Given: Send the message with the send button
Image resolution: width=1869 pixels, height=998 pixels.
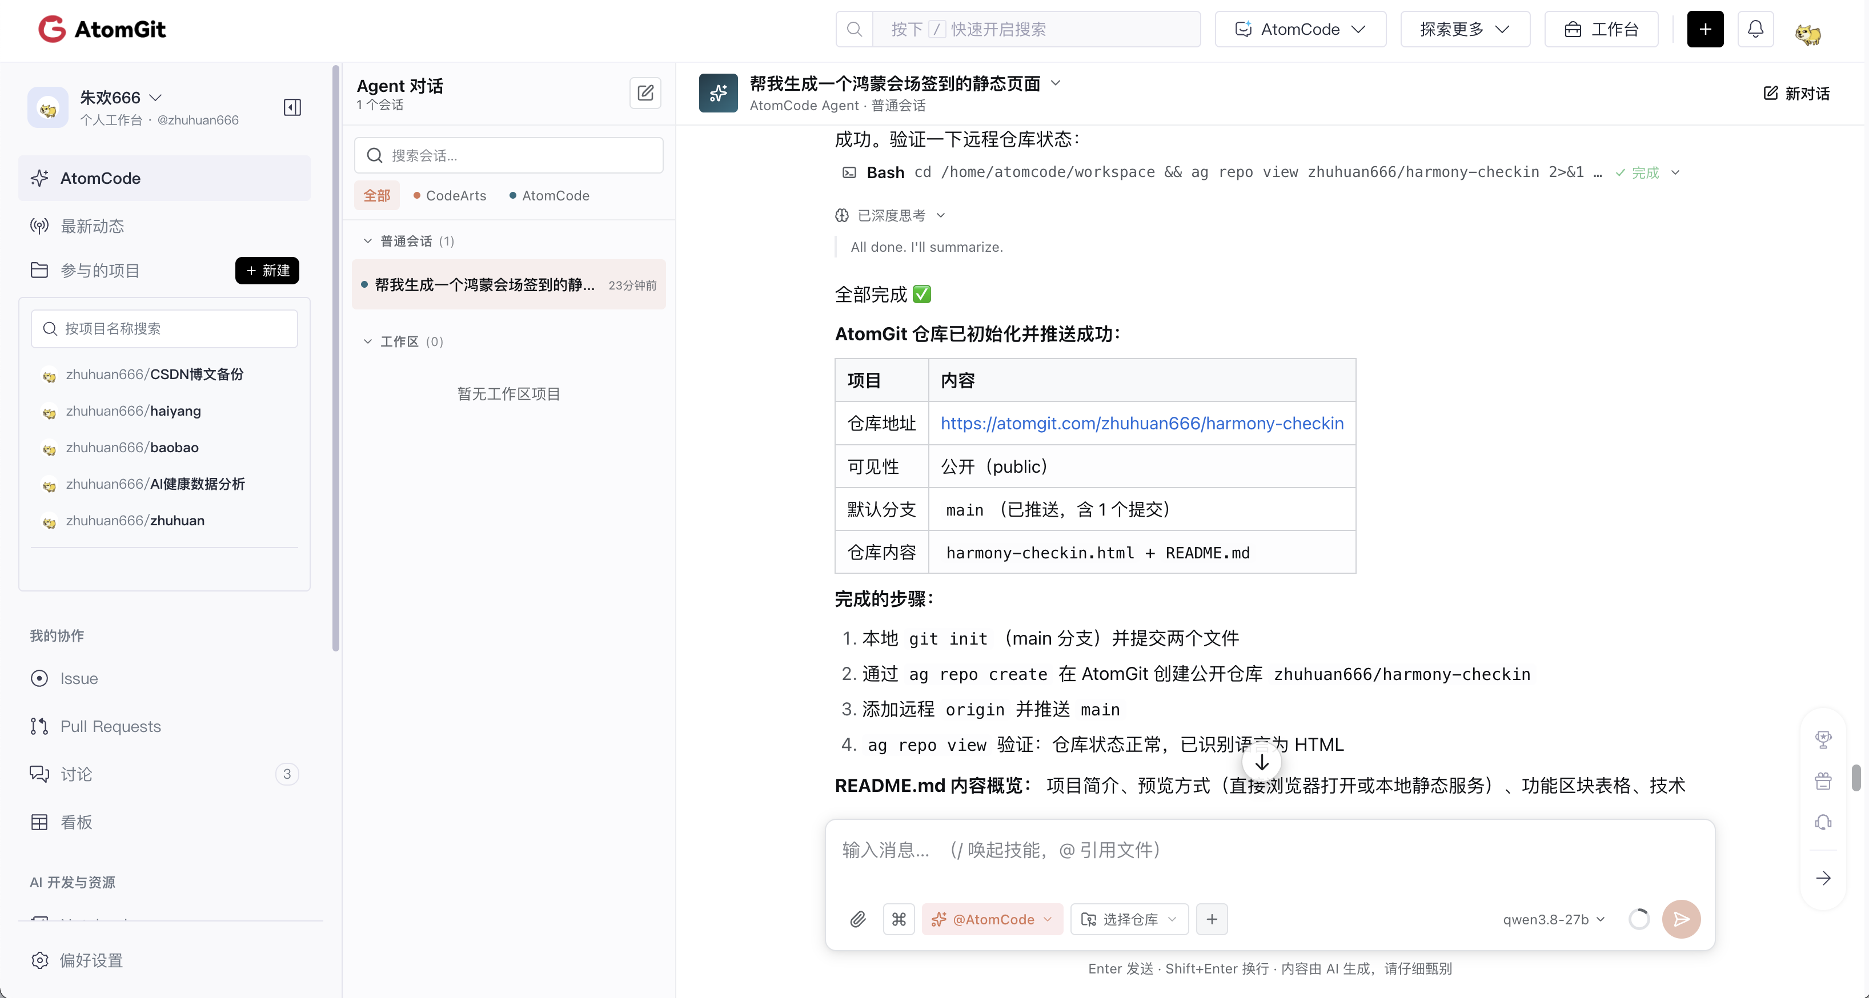Looking at the screenshot, I should tap(1681, 919).
